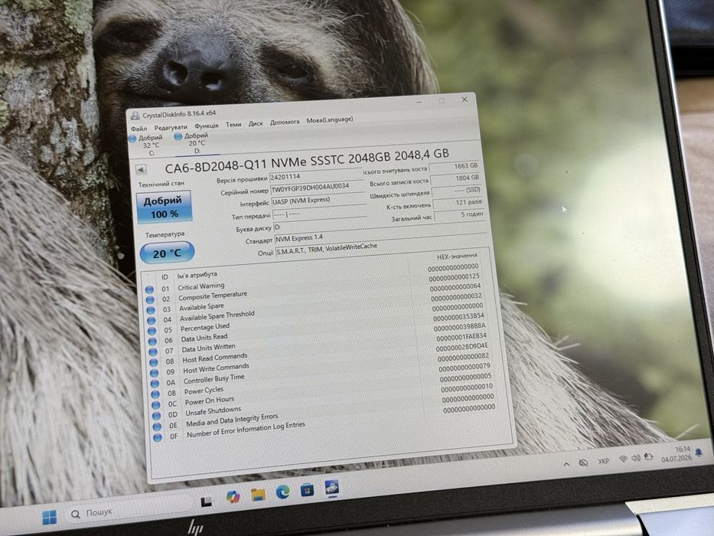
Task: Open the Мова(Language) menu
Action: click(330, 120)
